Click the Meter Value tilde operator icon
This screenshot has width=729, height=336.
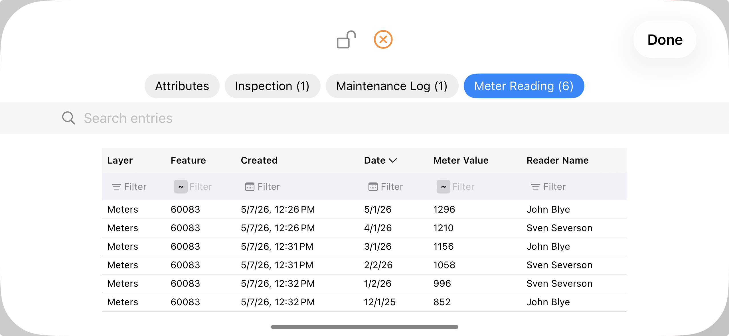pyautogui.click(x=444, y=187)
